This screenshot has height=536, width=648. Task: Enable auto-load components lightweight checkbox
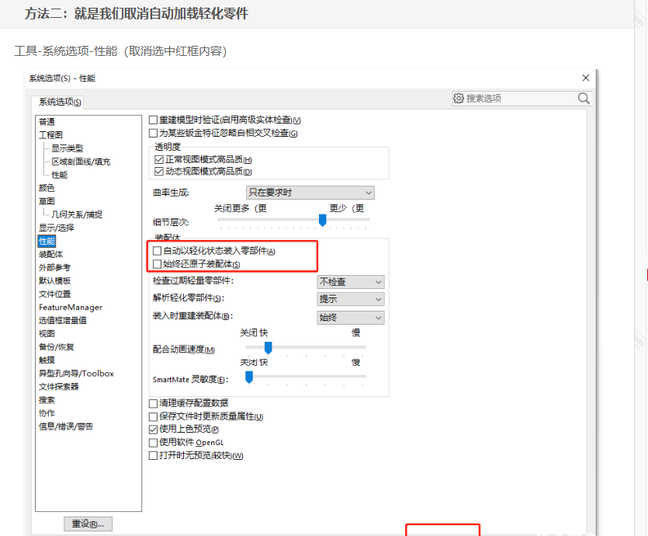click(x=158, y=251)
